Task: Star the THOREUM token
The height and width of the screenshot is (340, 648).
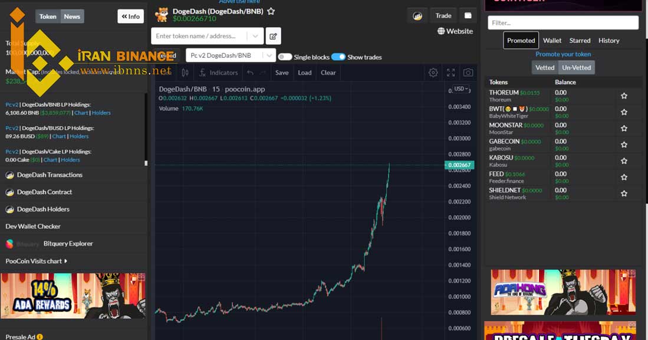Action: (624, 96)
